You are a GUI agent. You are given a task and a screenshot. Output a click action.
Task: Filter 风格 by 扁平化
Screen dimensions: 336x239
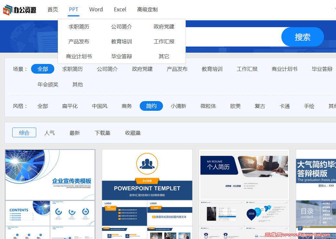tap(70, 106)
